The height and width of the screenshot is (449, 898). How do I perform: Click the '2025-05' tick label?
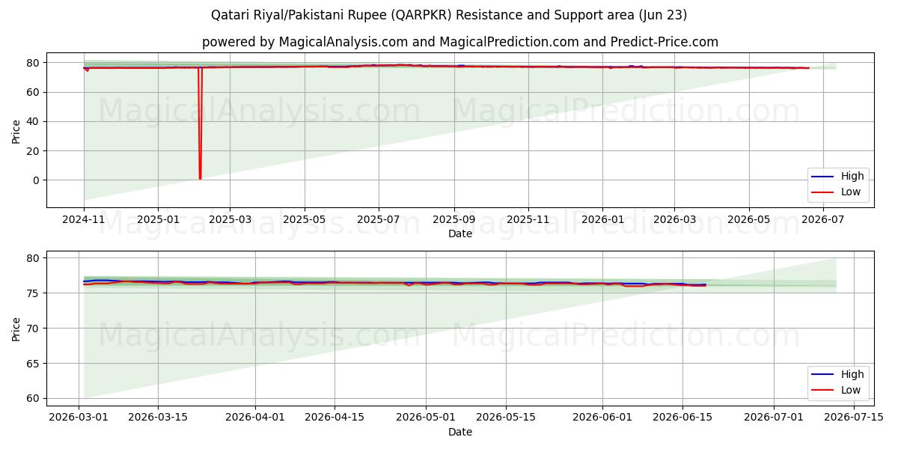click(304, 219)
